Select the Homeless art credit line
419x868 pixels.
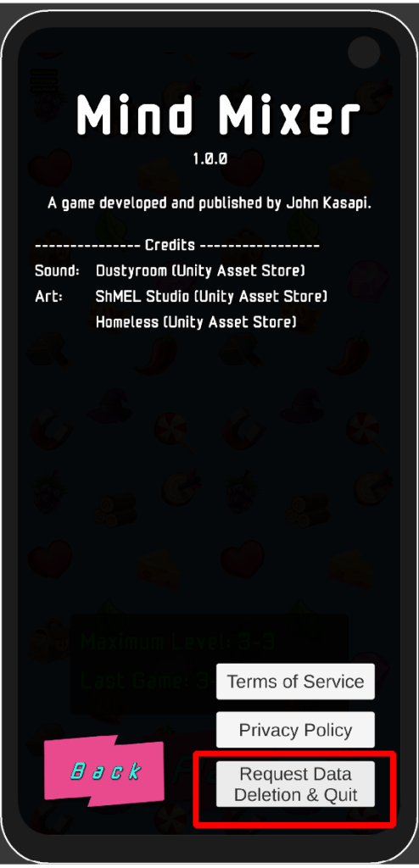[196, 321]
